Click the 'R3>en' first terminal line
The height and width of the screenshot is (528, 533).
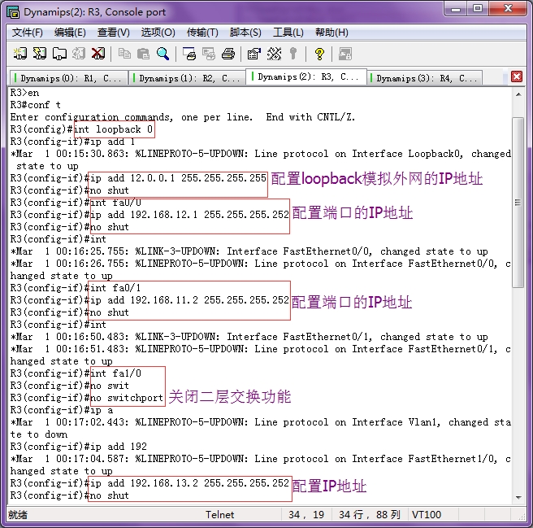(x=24, y=93)
